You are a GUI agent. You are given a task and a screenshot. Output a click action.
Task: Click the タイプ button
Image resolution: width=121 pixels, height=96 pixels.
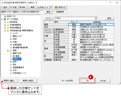click(48, 18)
